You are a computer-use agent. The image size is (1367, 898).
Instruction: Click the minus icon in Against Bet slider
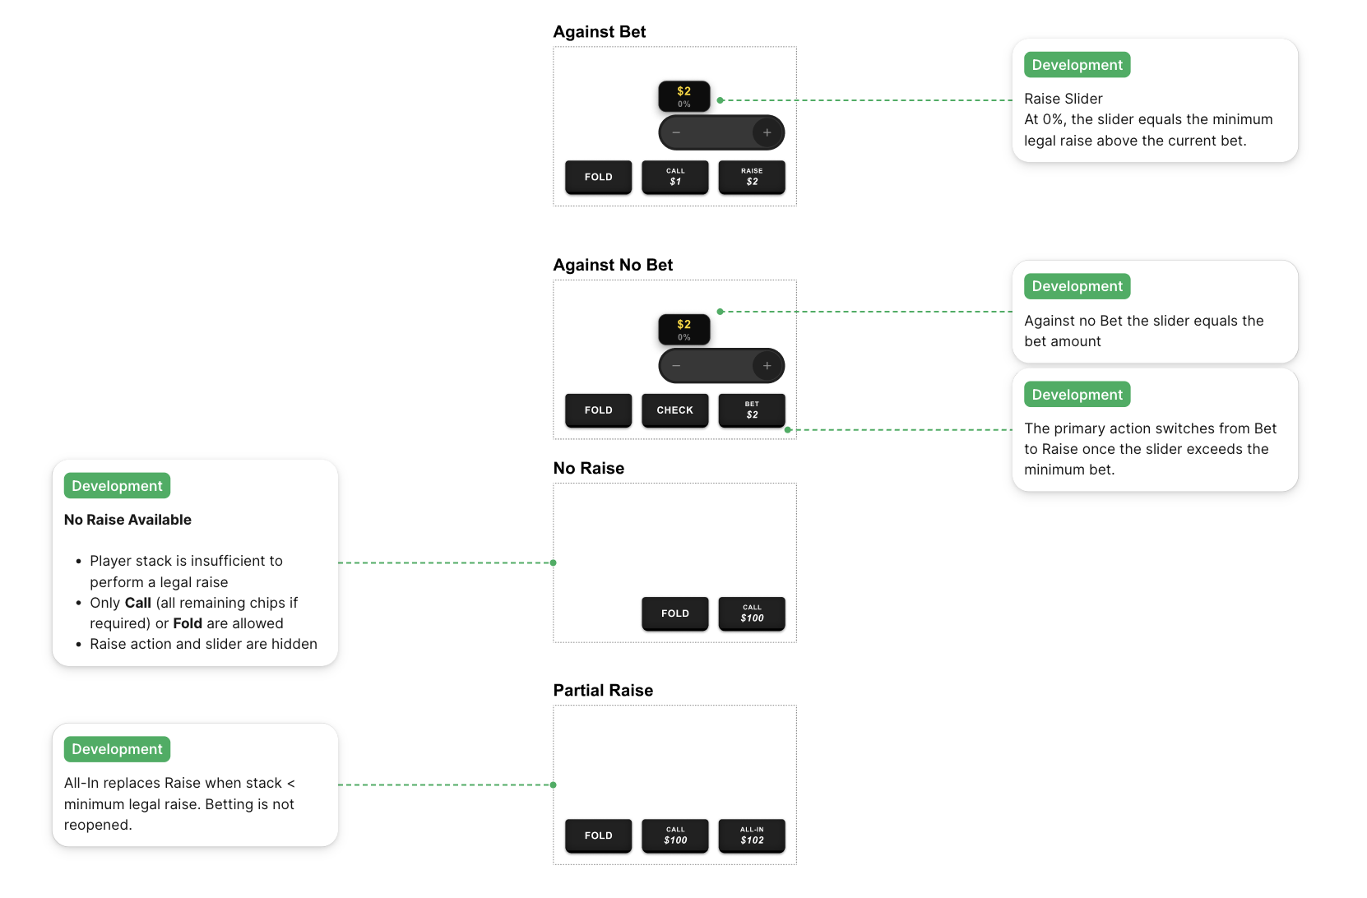pyautogui.click(x=676, y=132)
